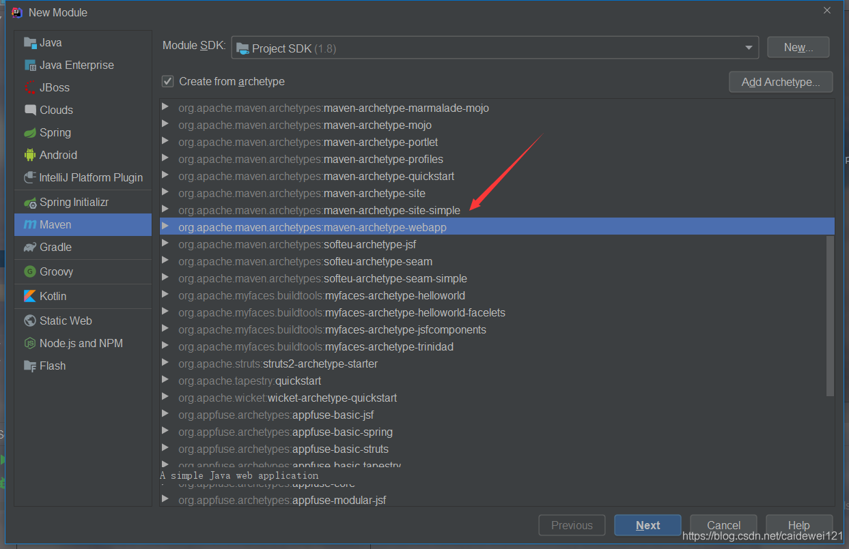Click the Project SDK folder icon
Image resolution: width=849 pixels, height=549 pixels.
(242, 48)
